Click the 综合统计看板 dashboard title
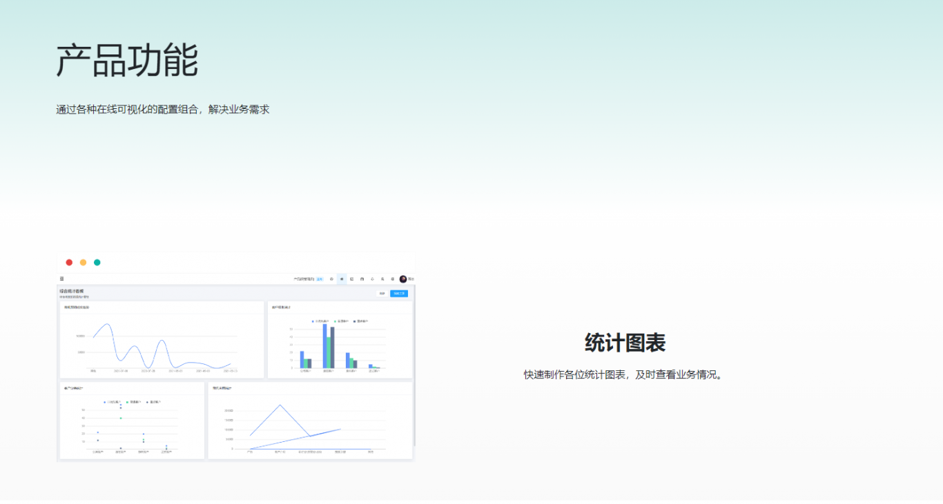This screenshot has width=943, height=504. tap(71, 291)
